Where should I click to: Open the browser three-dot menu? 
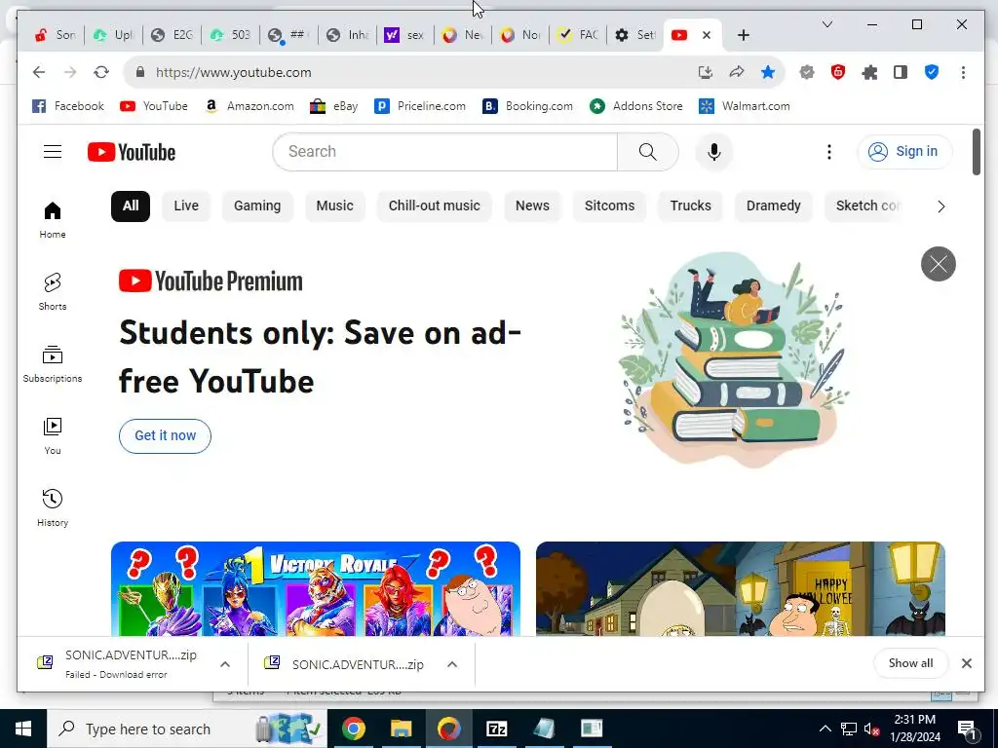click(963, 72)
